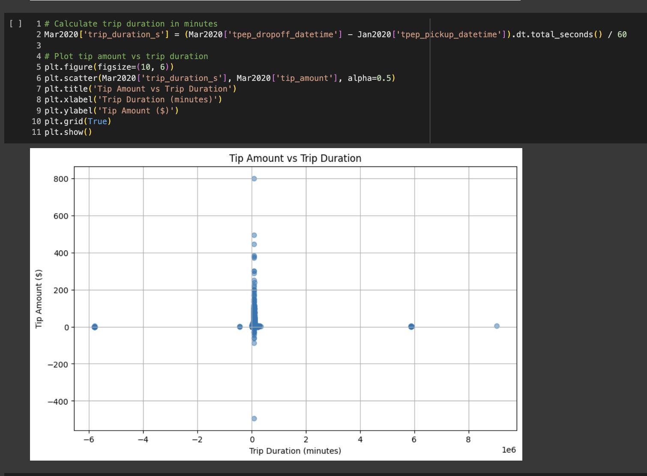
Task: Click the rightmost outlier point near x = 9
Action: coord(497,326)
